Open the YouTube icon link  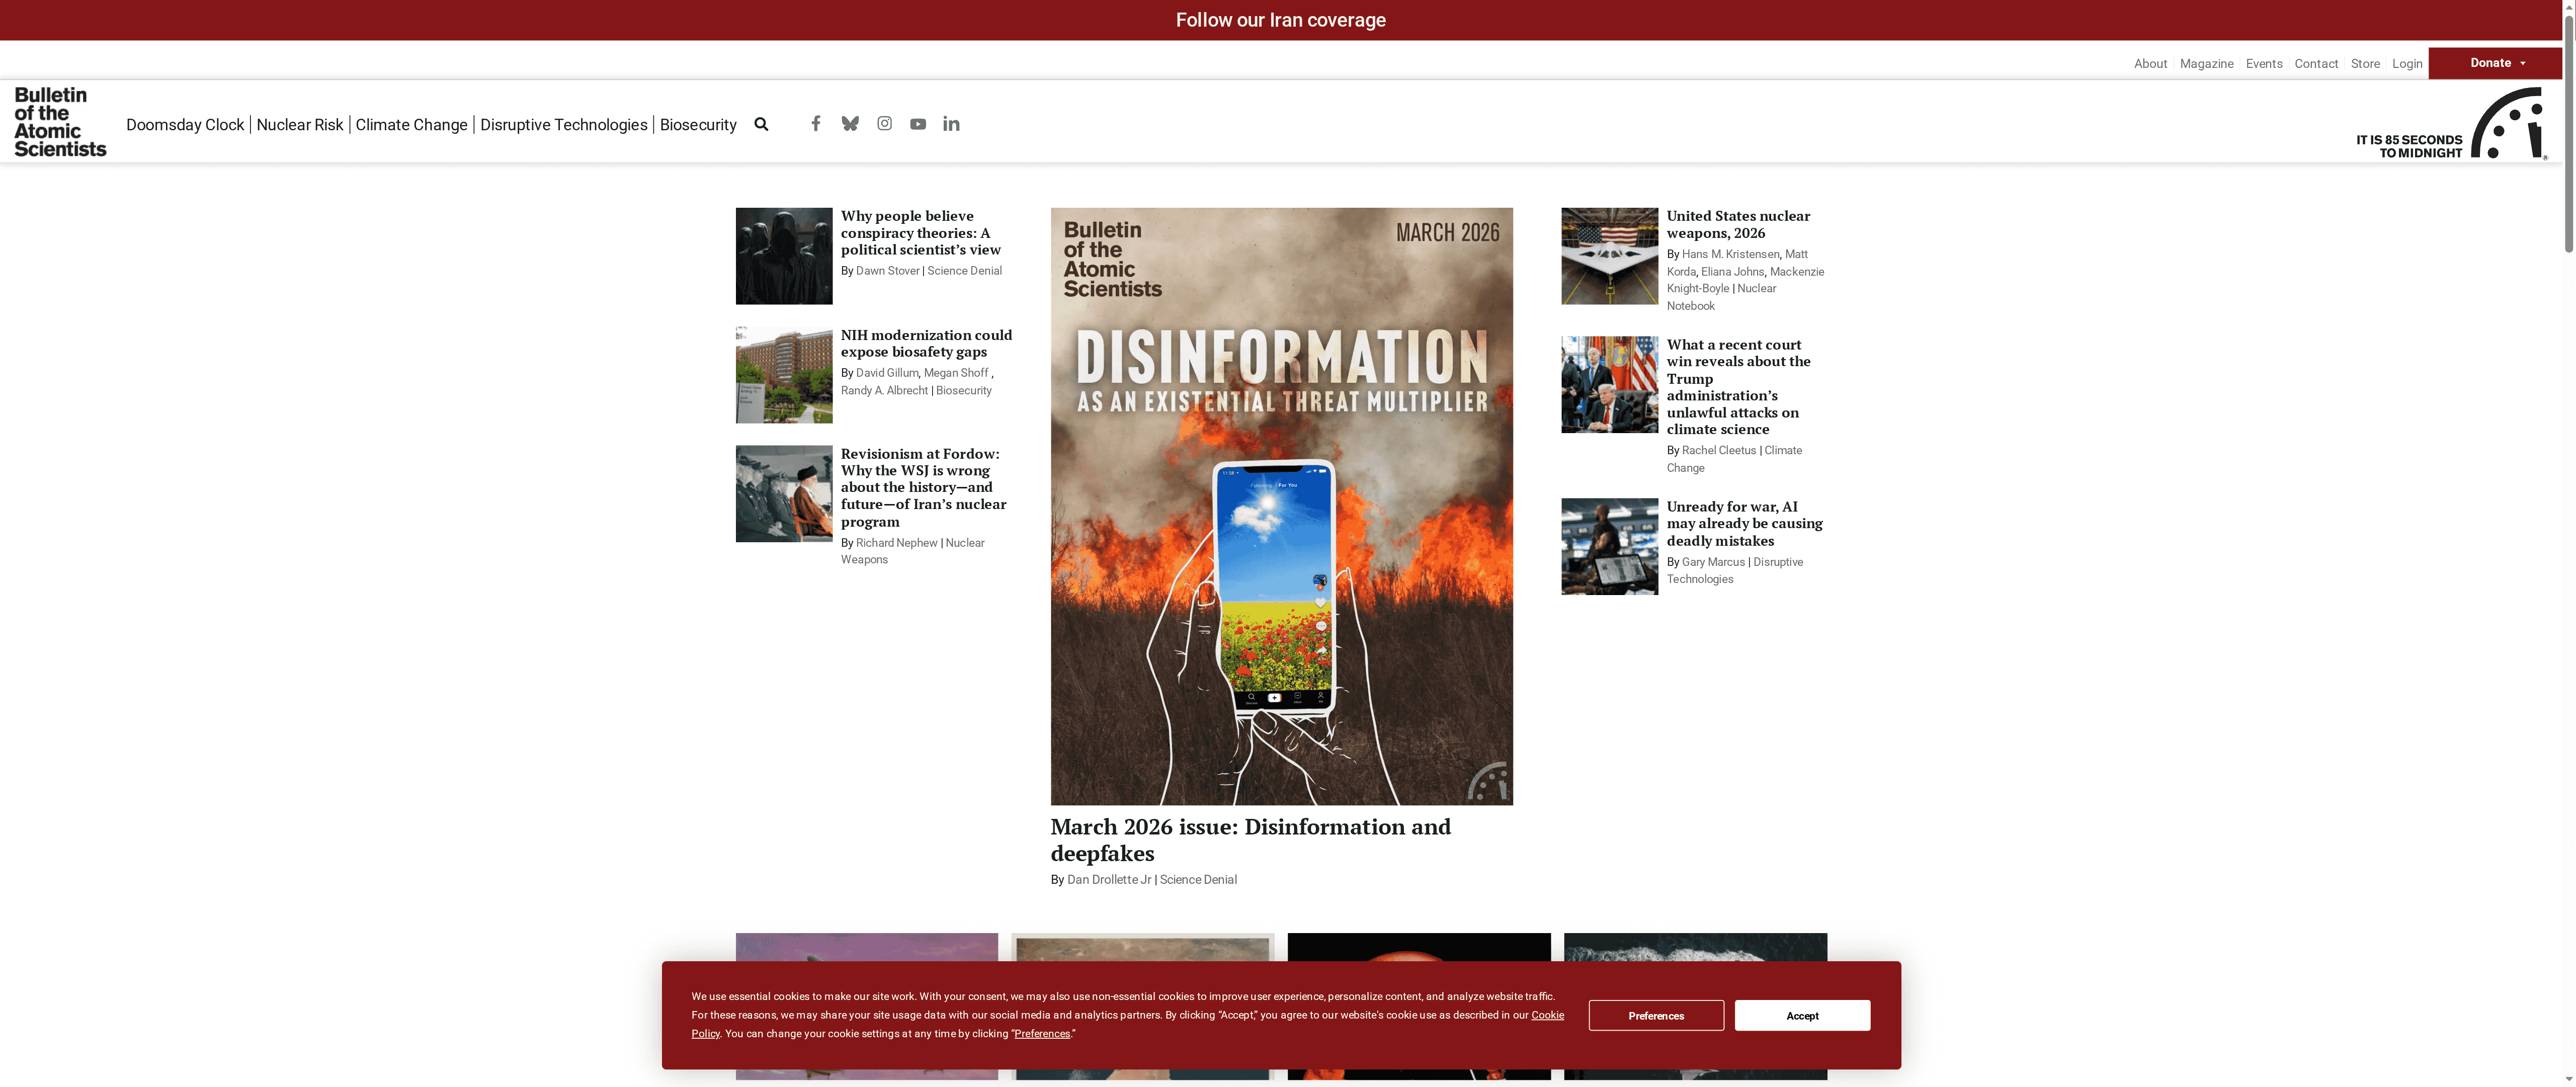pos(918,124)
